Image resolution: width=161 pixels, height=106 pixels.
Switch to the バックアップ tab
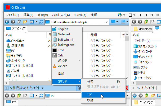click(144, 102)
